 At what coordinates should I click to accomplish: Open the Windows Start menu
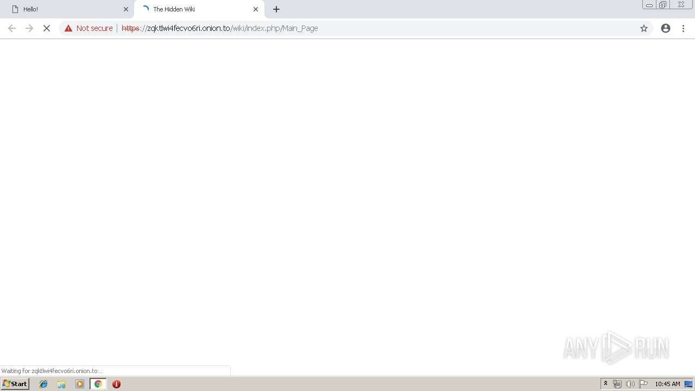point(15,384)
